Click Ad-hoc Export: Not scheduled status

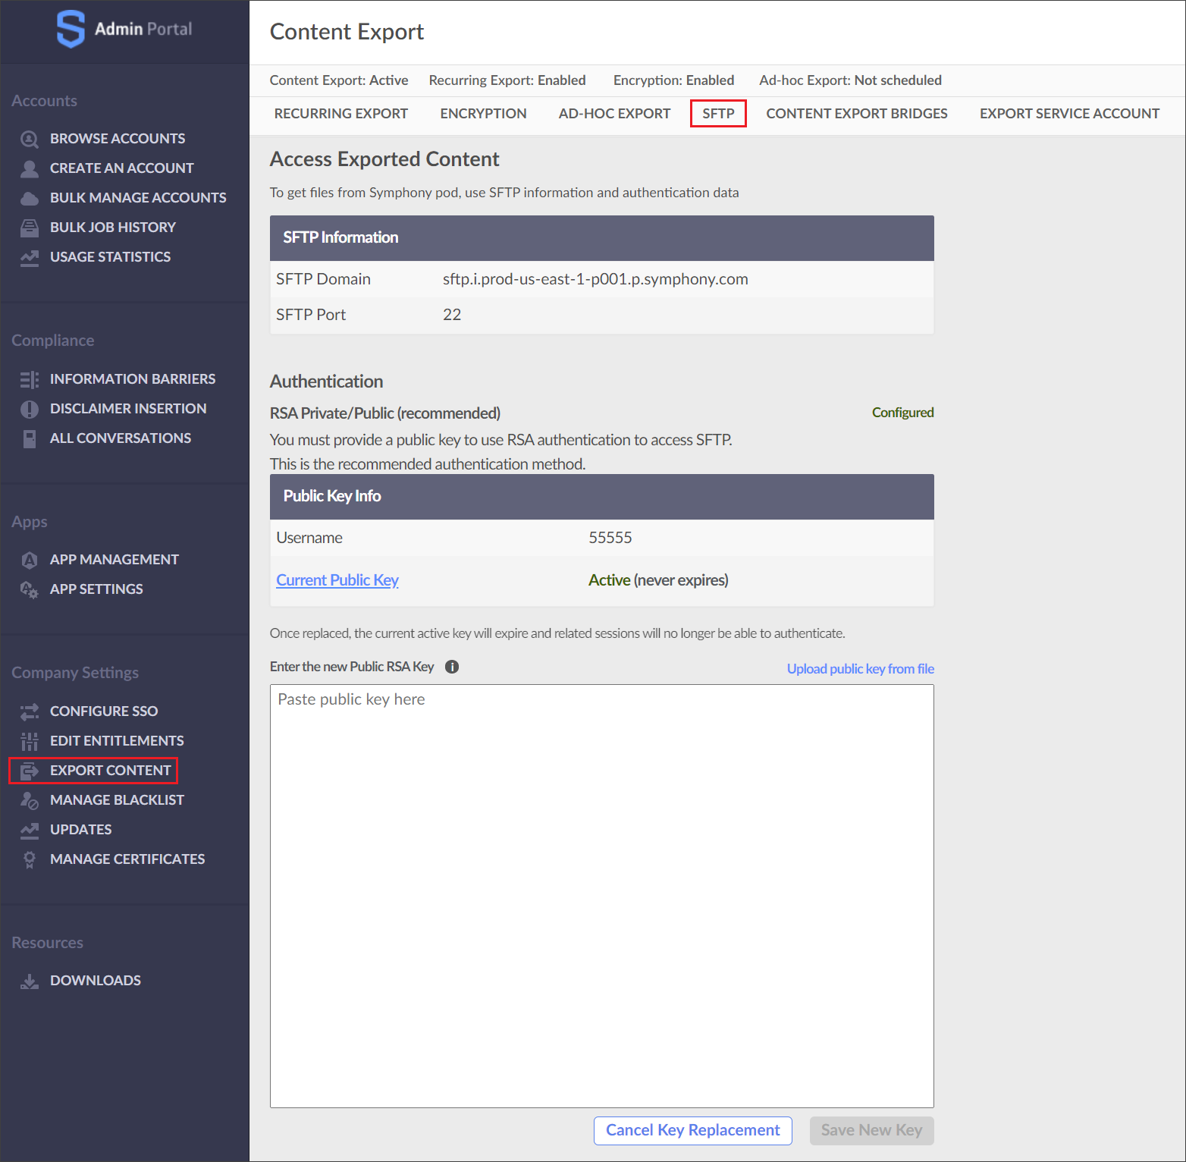pos(851,80)
